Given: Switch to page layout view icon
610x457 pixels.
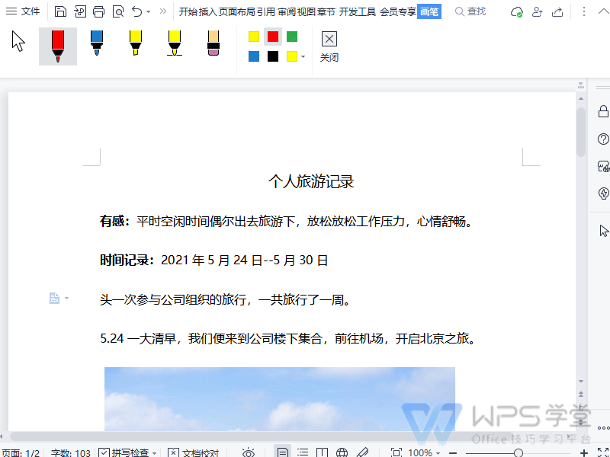Looking at the screenshot, I should pos(283,452).
